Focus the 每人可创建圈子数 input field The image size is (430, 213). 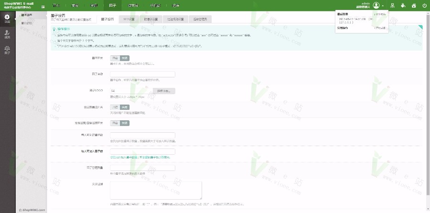click(142, 136)
